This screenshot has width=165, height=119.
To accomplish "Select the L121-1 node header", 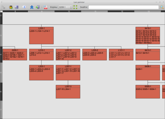I will click(121, 50).
